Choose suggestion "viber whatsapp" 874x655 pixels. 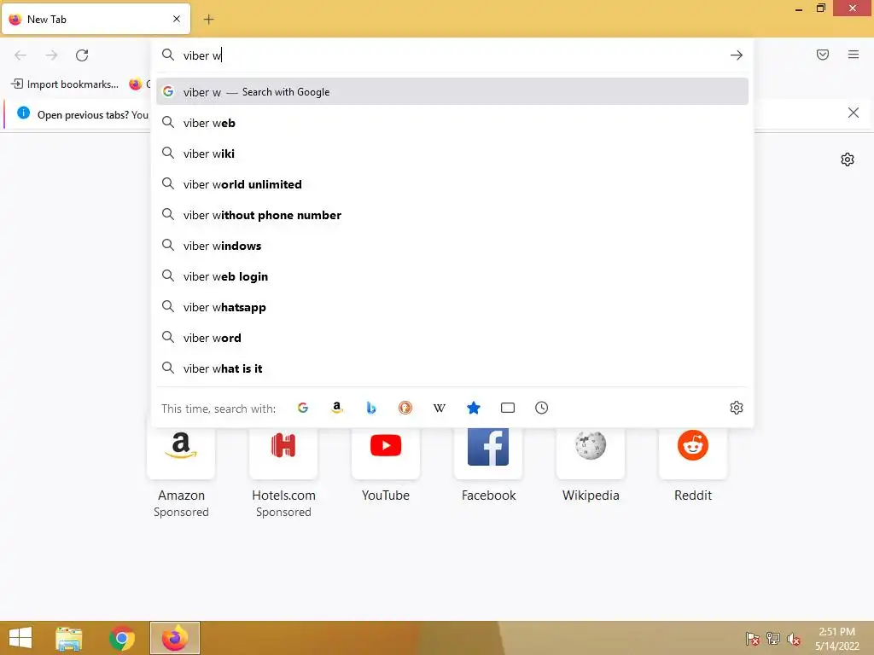[x=452, y=307]
